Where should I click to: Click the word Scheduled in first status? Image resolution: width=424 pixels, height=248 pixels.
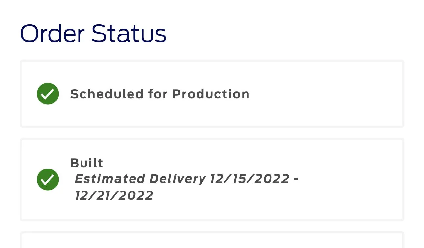[x=107, y=94]
